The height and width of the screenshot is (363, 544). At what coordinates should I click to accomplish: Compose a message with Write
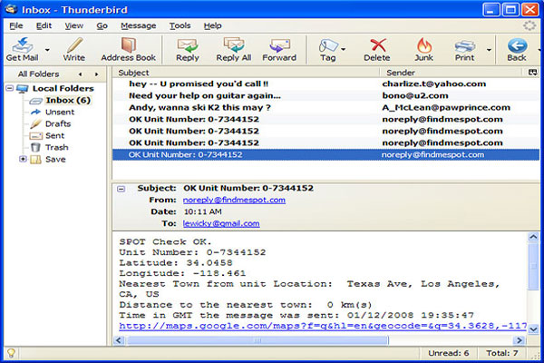click(74, 49)
